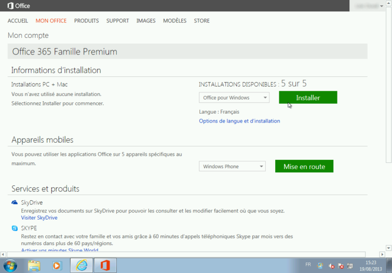Go to the ACCUEIL tab
The width and height of the screenshot is (392, 273).
pyautogui.click(x=18, y=21)
